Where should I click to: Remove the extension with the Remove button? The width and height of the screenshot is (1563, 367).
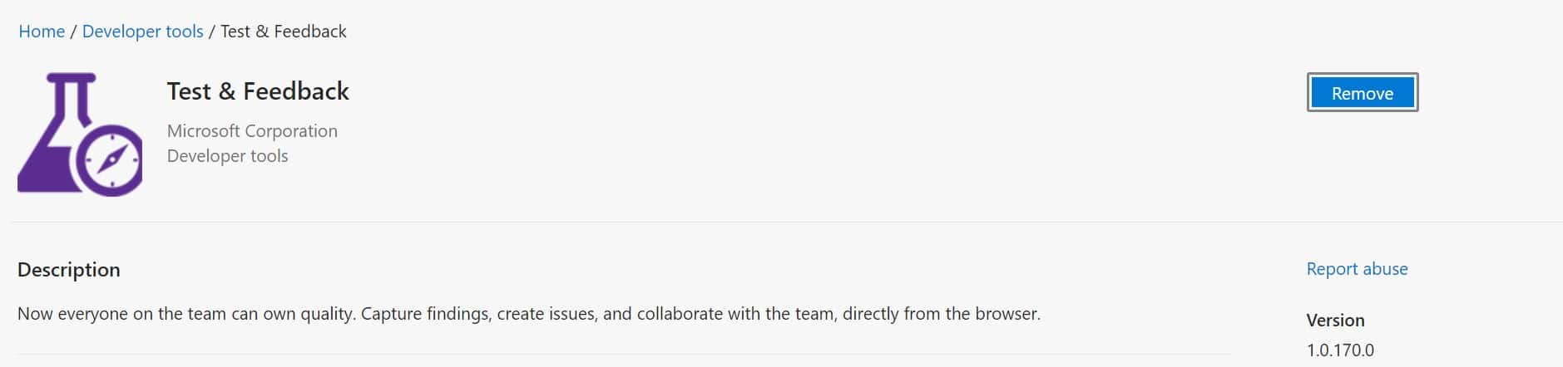[1362, 93]
